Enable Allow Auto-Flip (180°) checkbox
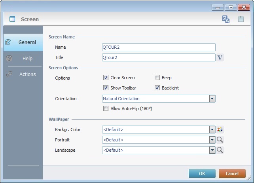Viewport: 254px width, 183px height. [106, 109]
